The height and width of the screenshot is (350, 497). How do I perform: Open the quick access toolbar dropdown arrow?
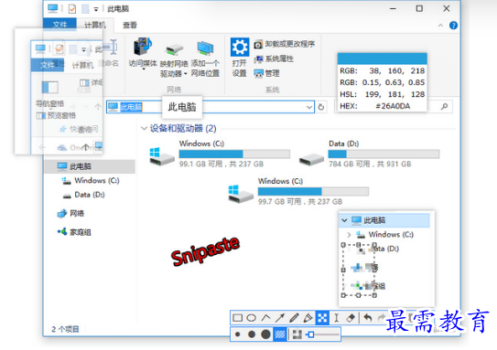point(96,9)
